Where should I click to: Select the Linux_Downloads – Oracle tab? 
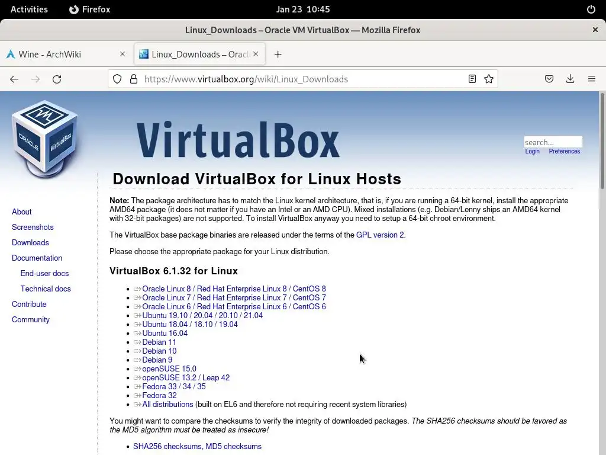pos(199,54)
